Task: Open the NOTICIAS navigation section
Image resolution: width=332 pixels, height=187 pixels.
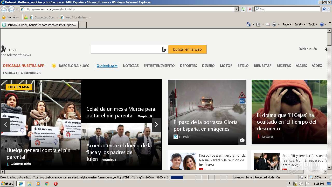Action: tap(131, 66)
